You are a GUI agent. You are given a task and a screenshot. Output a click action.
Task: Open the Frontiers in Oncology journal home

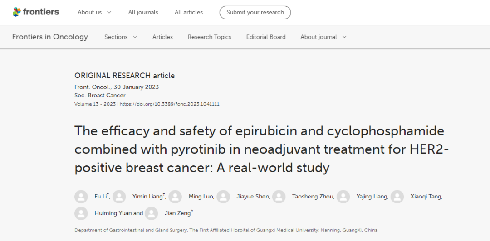tap(50, 37)
